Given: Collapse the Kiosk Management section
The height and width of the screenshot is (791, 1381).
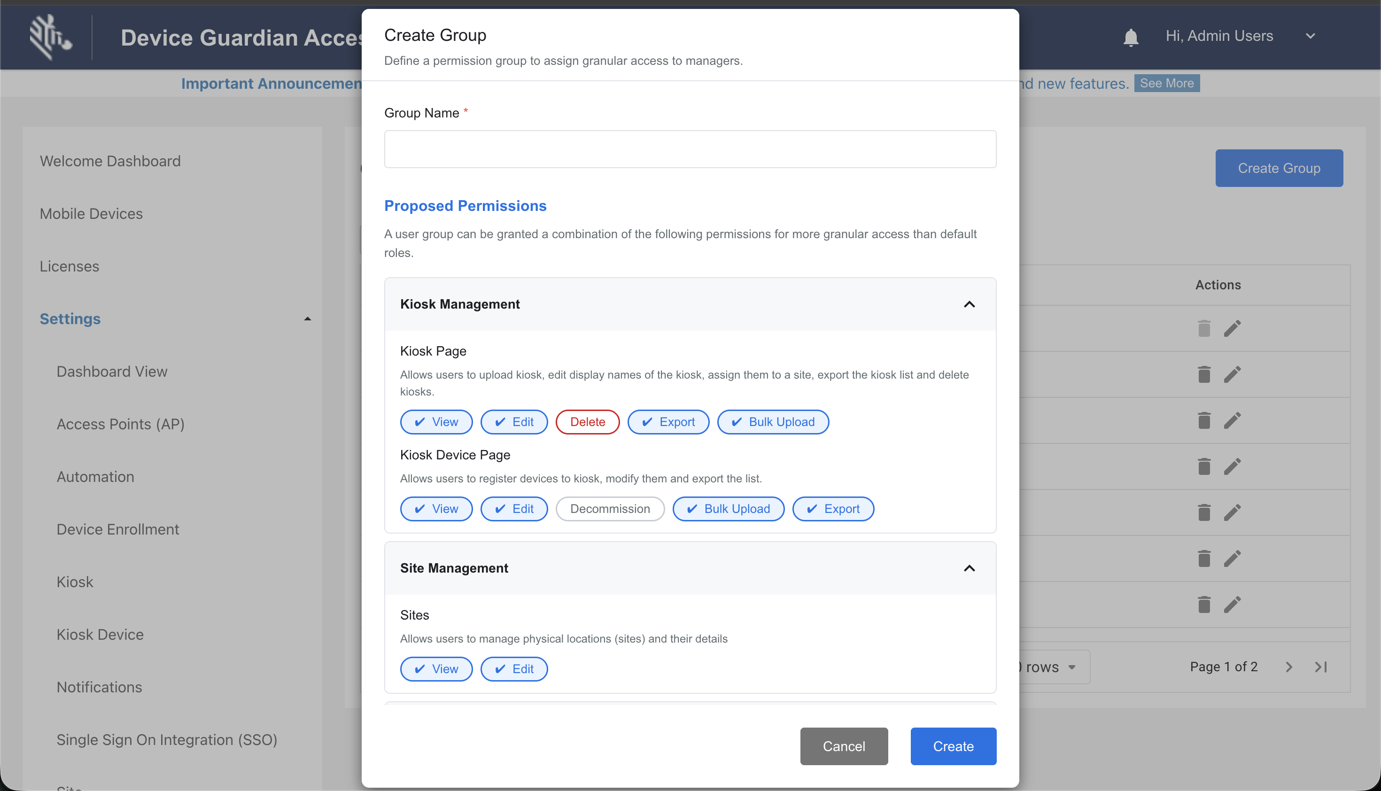Looking at the screenshot, I should (969, 304).
